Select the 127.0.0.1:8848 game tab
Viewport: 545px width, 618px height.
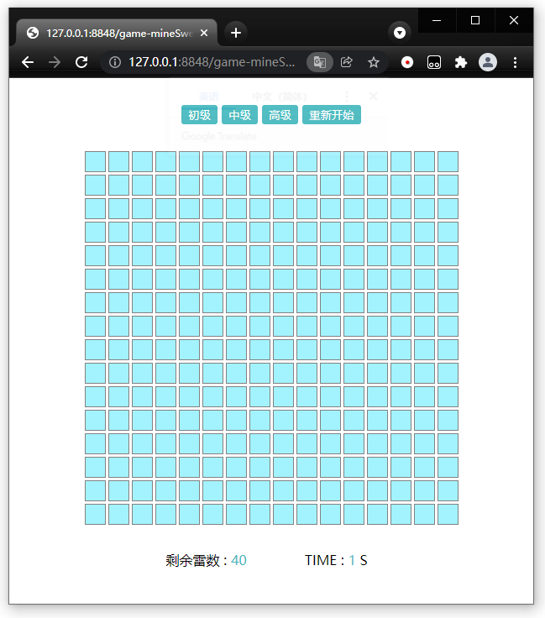118,33
